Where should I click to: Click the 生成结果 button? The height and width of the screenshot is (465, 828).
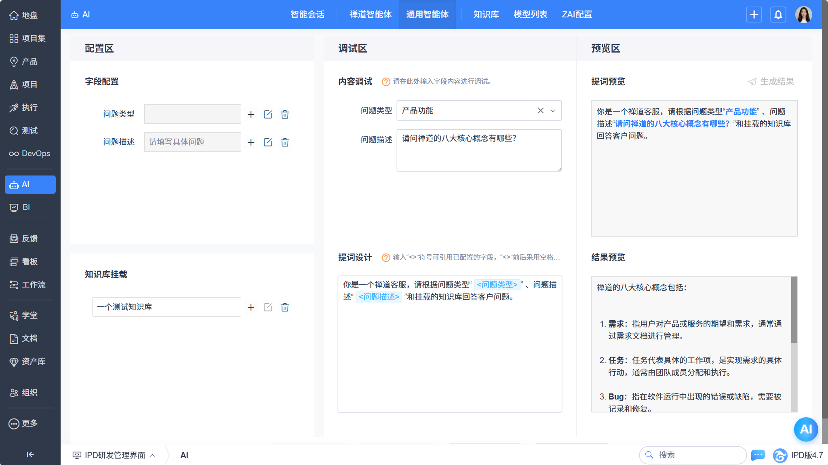[x=771, y=82]
